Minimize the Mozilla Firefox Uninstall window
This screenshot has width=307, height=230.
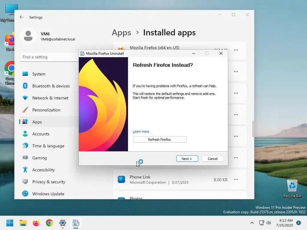194,53
